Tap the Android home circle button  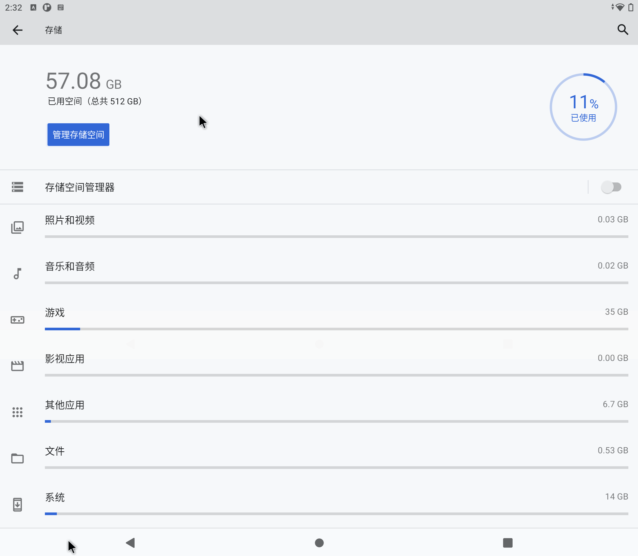319,543
